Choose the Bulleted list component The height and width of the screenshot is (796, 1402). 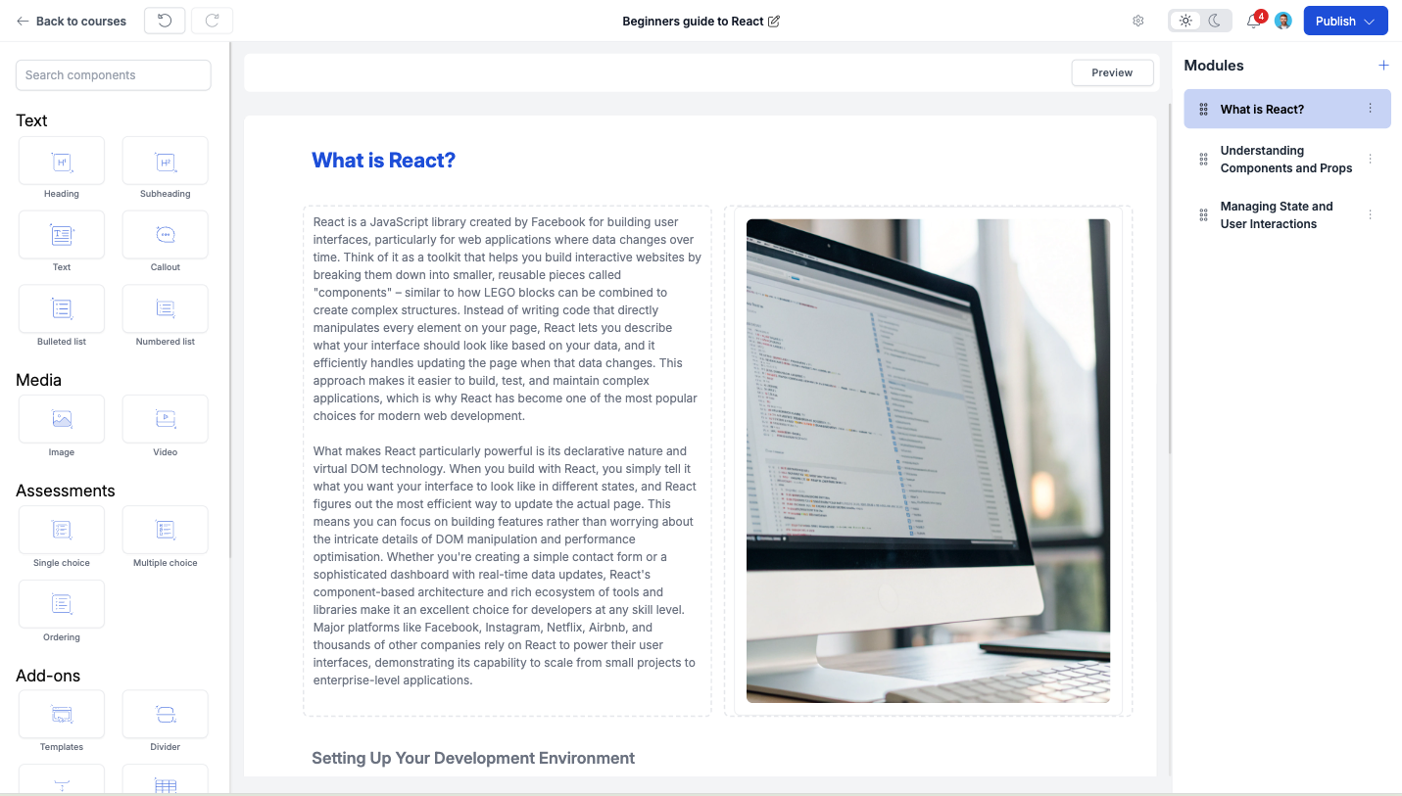tap(61, 308)
